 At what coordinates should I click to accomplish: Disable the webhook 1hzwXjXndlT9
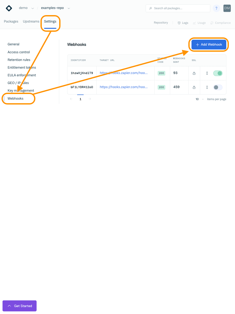(218, 73)
